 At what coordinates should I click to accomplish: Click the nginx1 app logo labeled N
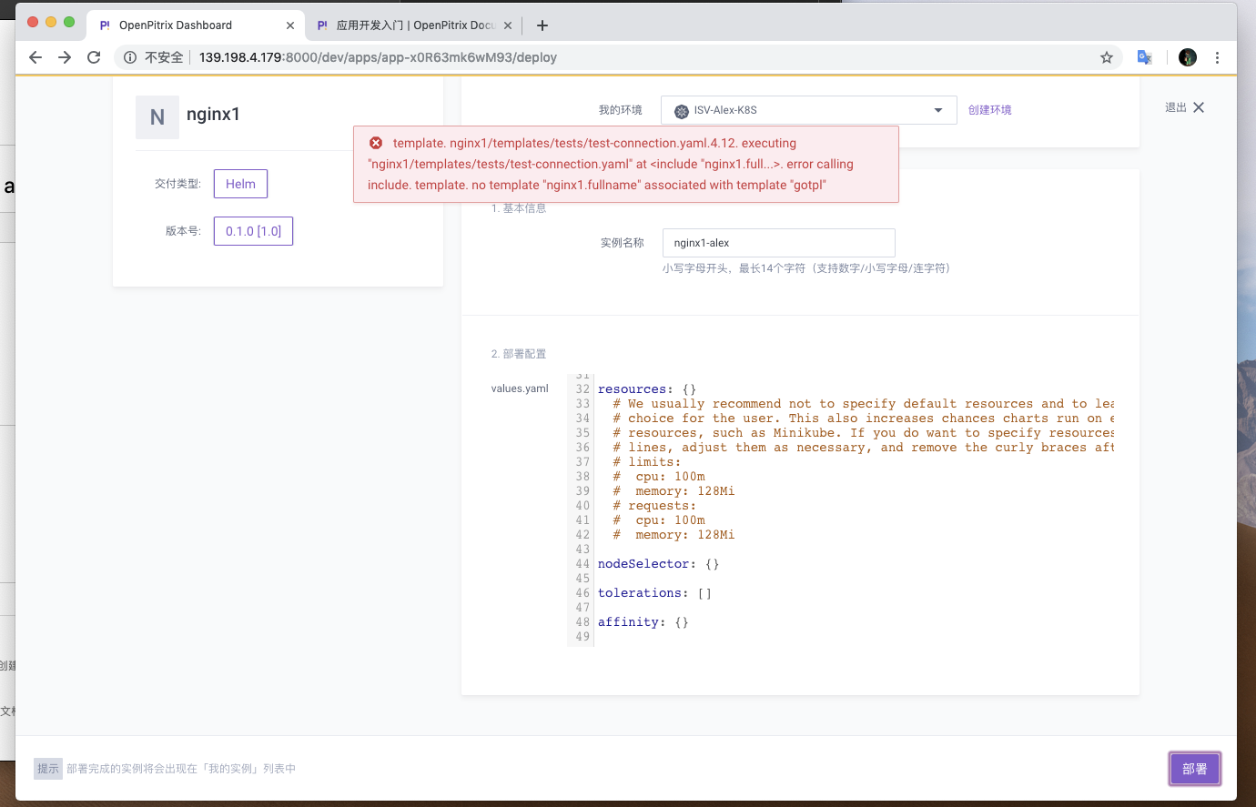point(158,116)
